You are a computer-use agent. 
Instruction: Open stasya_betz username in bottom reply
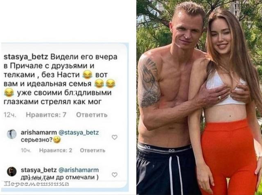tap(39, 170)
